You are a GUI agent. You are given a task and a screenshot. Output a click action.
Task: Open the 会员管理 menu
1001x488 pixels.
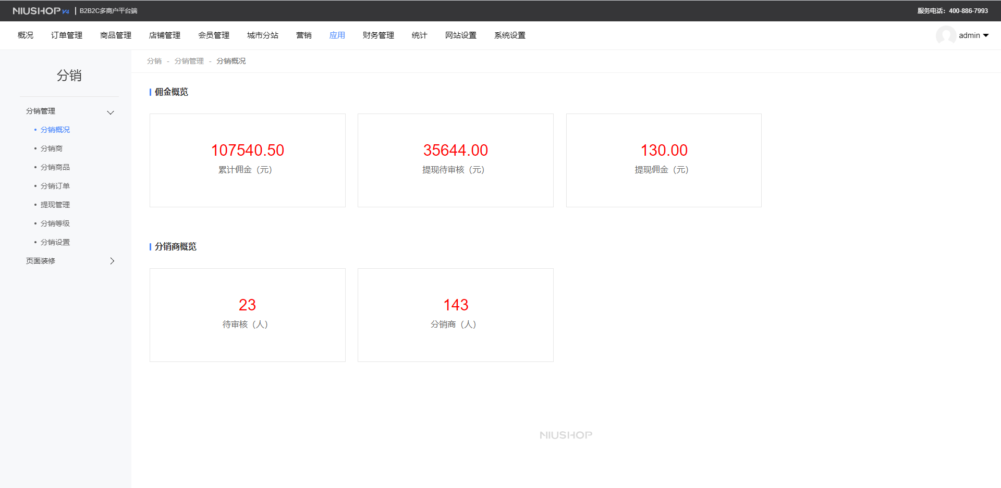[x=214, y=35]
